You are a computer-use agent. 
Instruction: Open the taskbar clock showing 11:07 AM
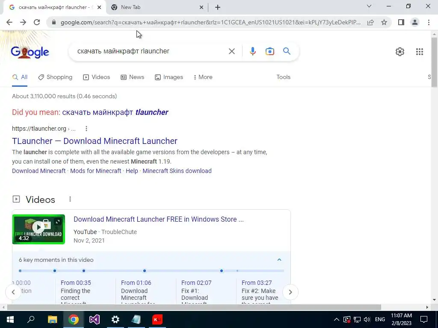(x=401, y=319)
